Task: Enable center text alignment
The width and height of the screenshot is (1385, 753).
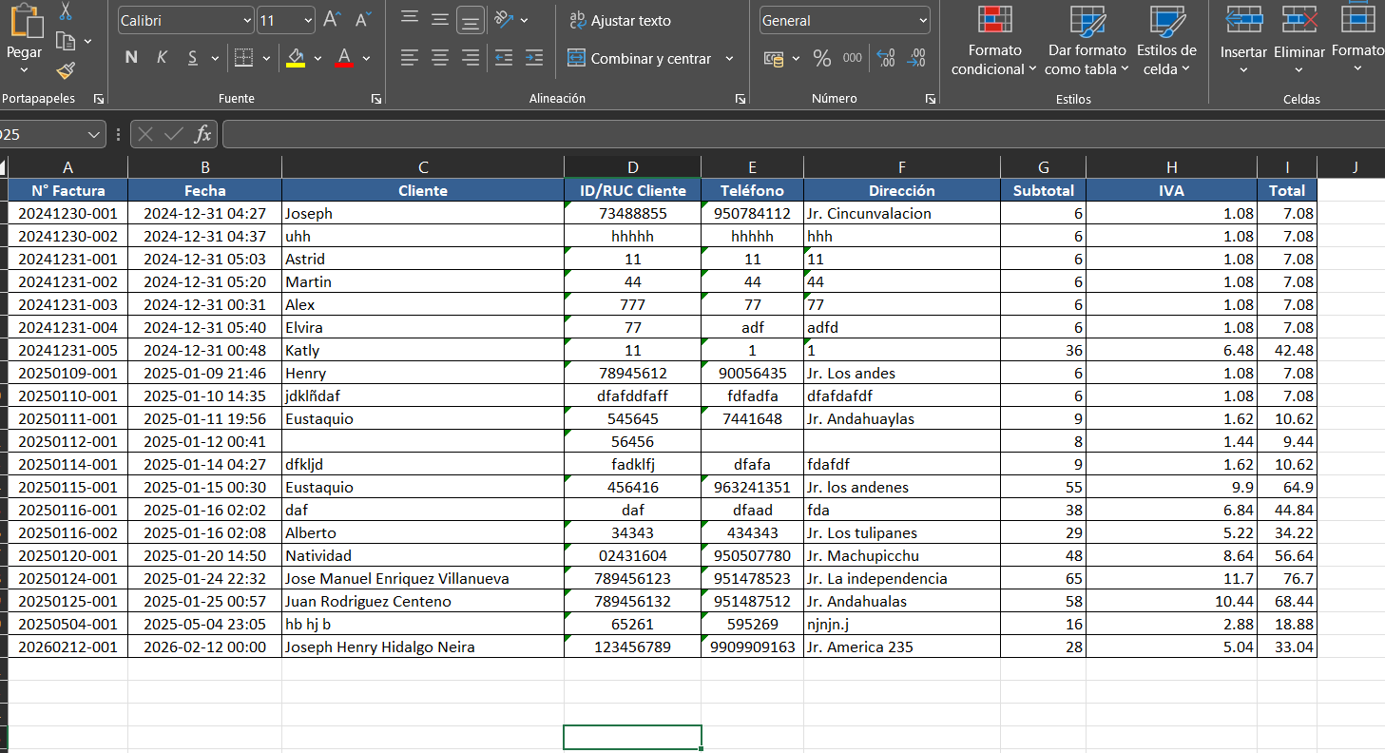Action: 439,57
